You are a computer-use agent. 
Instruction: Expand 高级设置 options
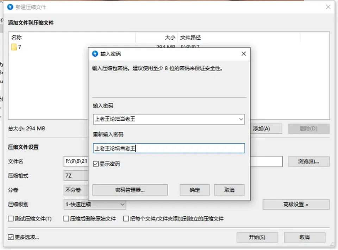click(x=296, y=204)
